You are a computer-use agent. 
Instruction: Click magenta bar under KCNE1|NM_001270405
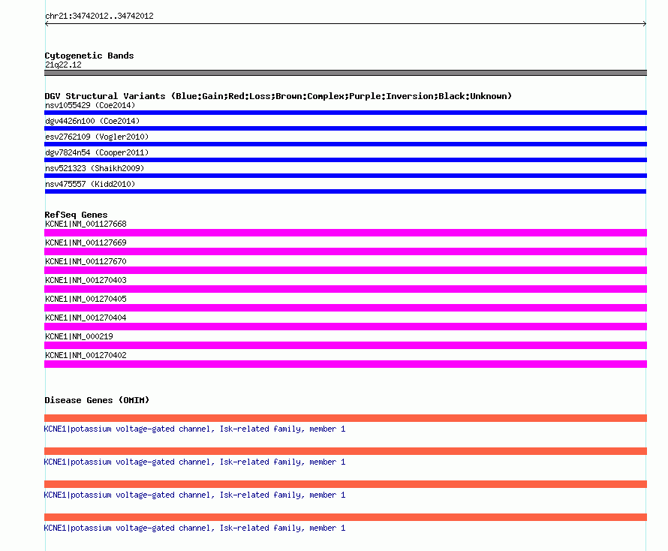[x=345, y=308]
